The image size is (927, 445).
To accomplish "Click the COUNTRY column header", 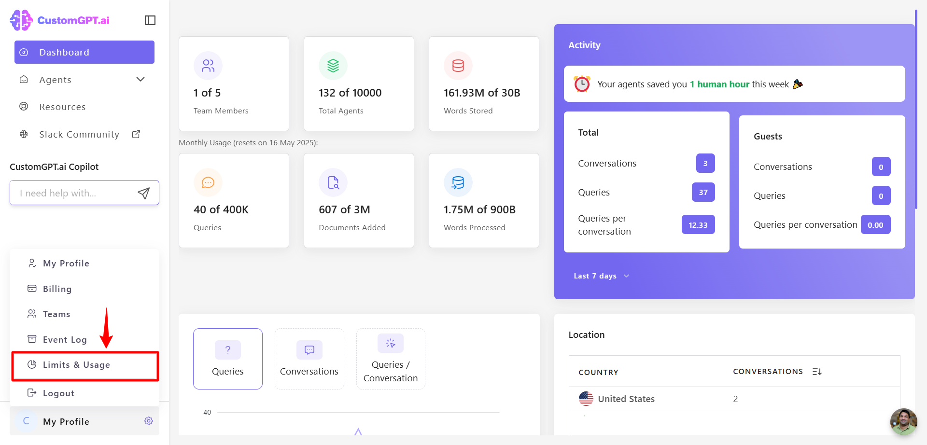I will click(x=598, y=372).
